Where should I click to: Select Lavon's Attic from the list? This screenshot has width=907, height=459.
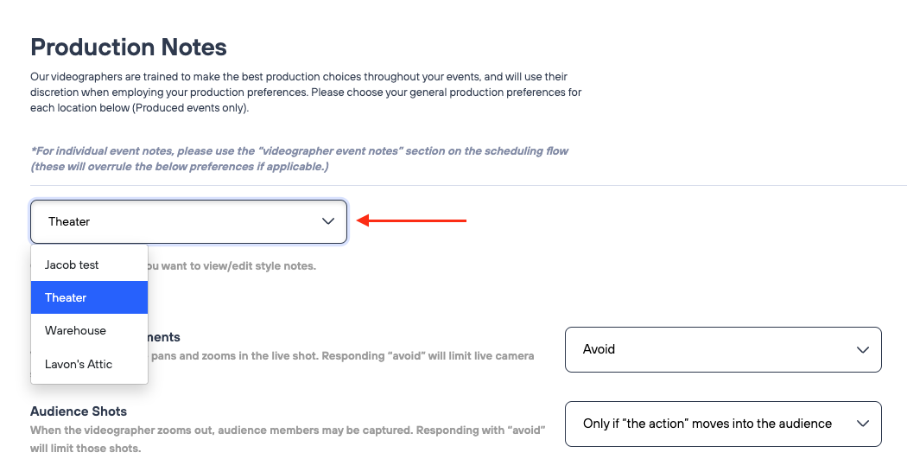point(79,364)
